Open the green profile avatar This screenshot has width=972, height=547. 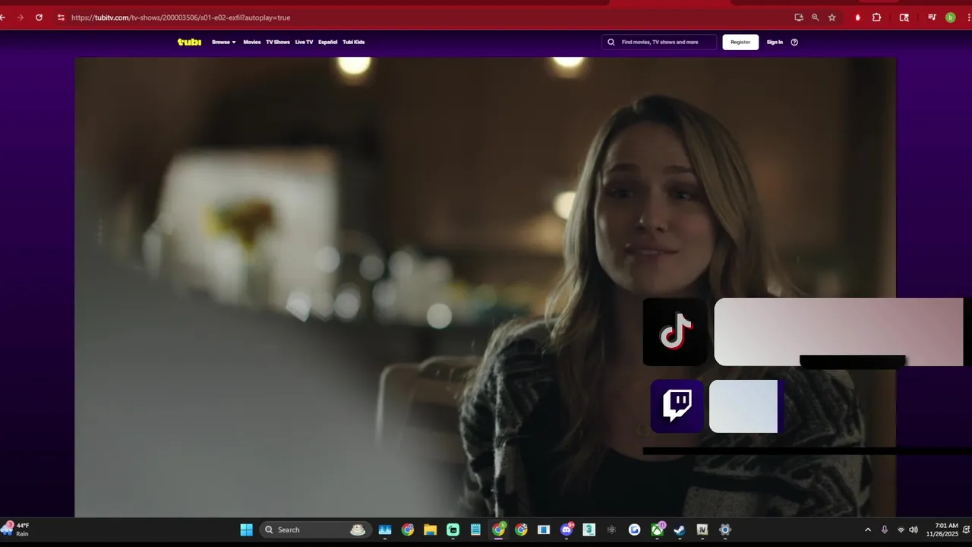950,17
